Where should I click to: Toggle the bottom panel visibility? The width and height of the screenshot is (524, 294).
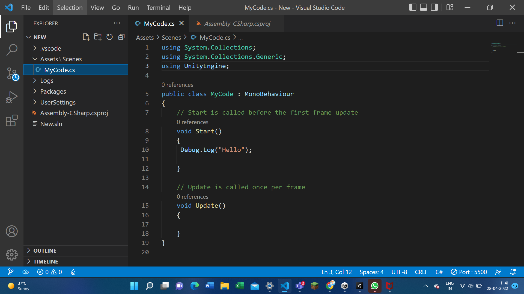(x=423, y=7)
